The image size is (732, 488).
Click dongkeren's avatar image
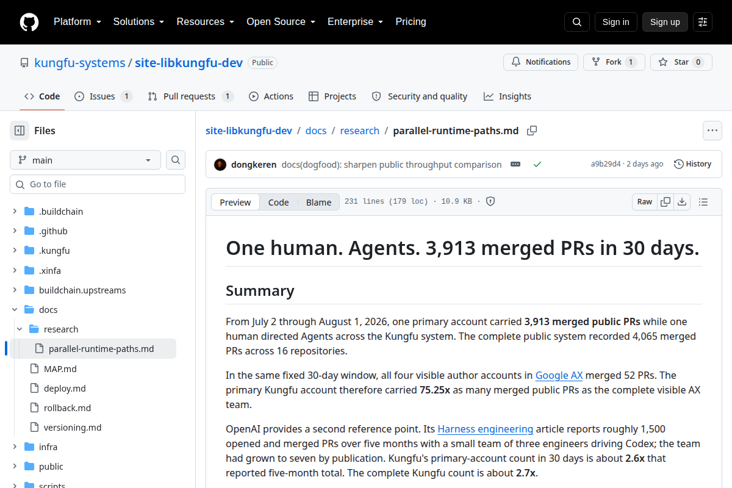click(x=220, y=164)
